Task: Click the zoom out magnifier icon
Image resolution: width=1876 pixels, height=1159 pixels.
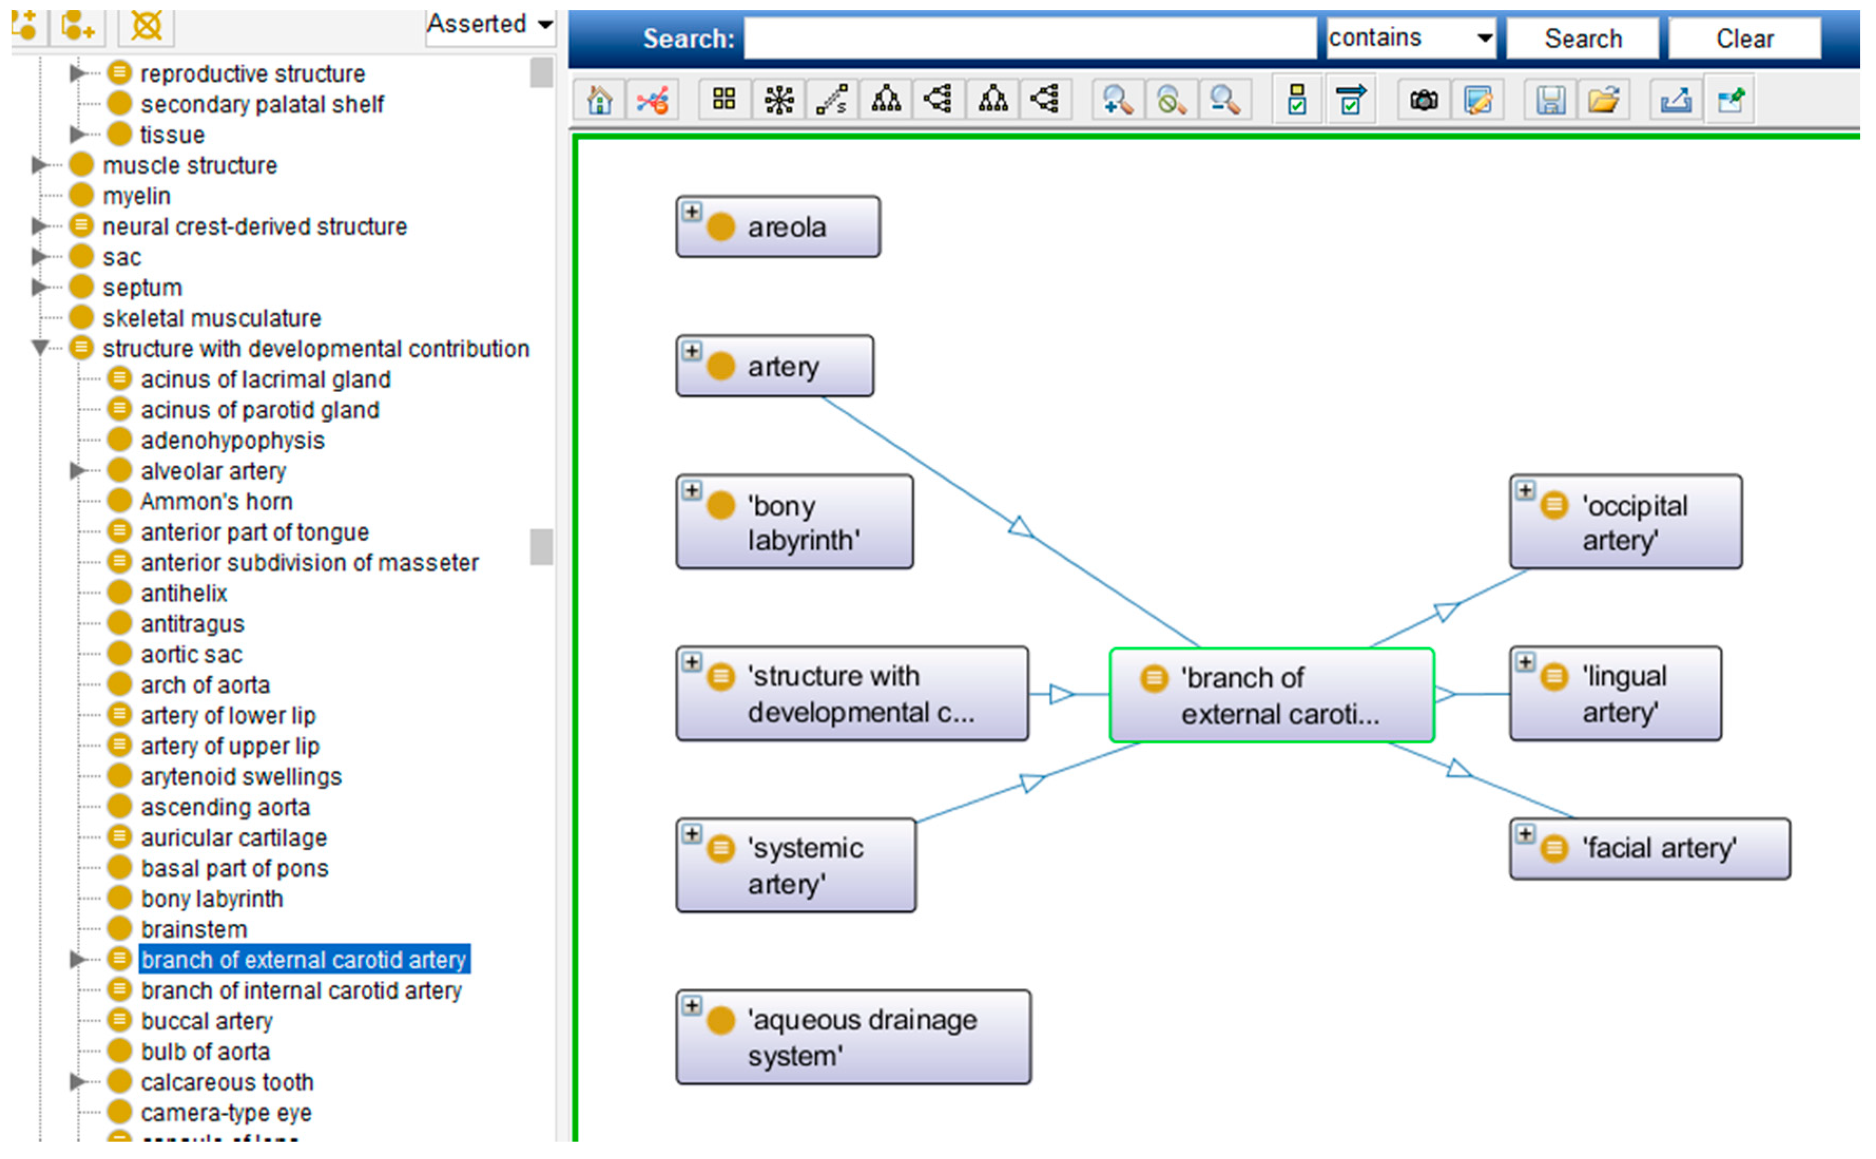Action: click(1224, 101)
